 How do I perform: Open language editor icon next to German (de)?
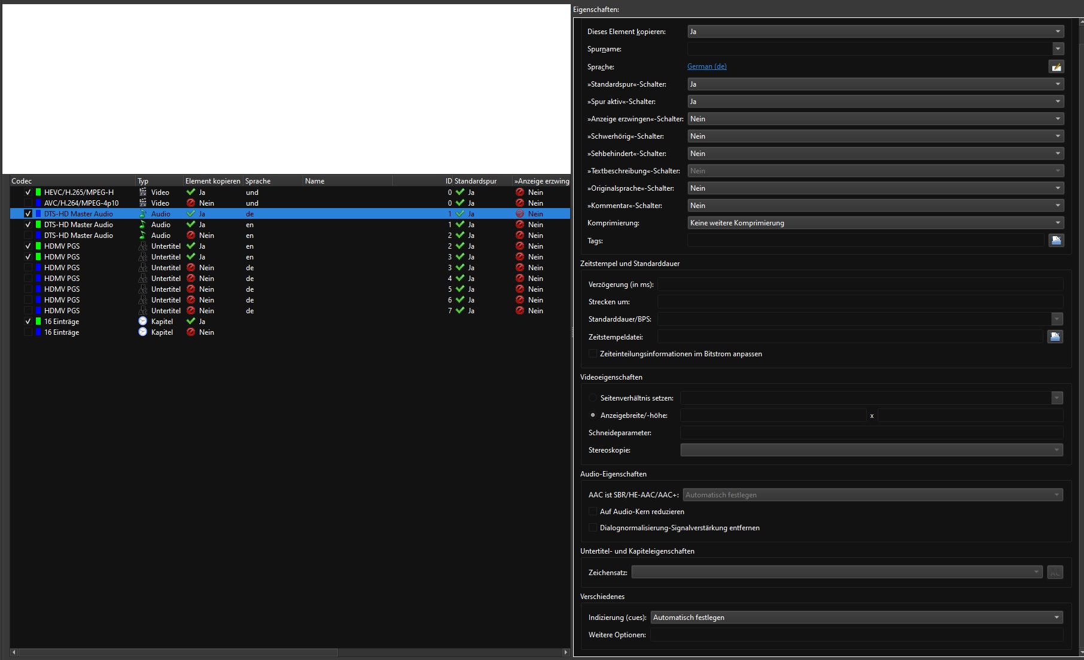point(1056,67)
